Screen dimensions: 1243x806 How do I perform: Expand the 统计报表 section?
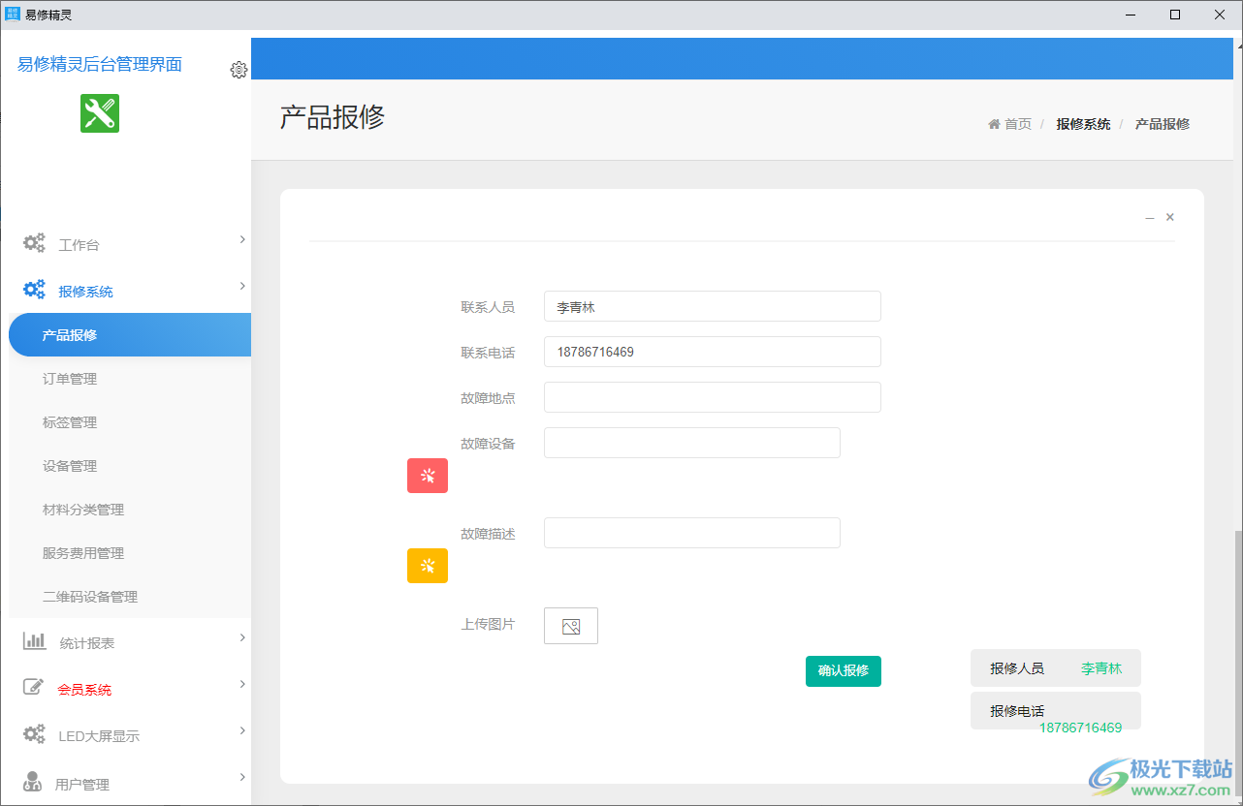coord(241,637)
